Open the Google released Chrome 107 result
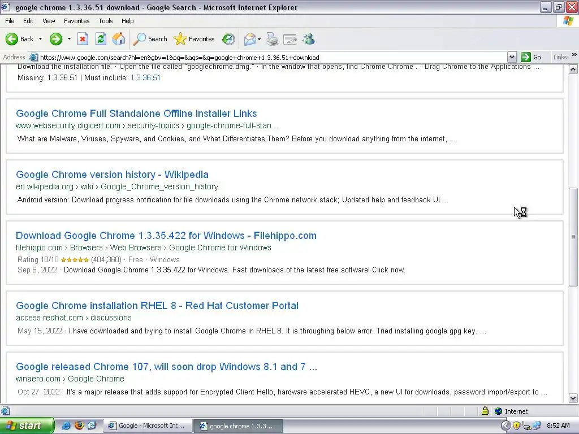This screenshot has width=579, height=434. tap(166, 366)
